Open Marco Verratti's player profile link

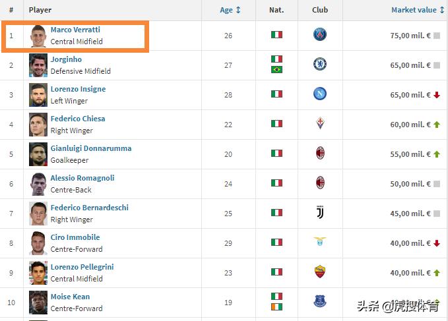coord(75,30)
